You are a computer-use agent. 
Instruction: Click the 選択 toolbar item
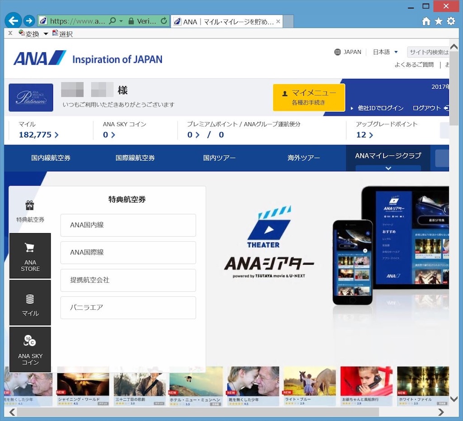[x=62, y=33]
